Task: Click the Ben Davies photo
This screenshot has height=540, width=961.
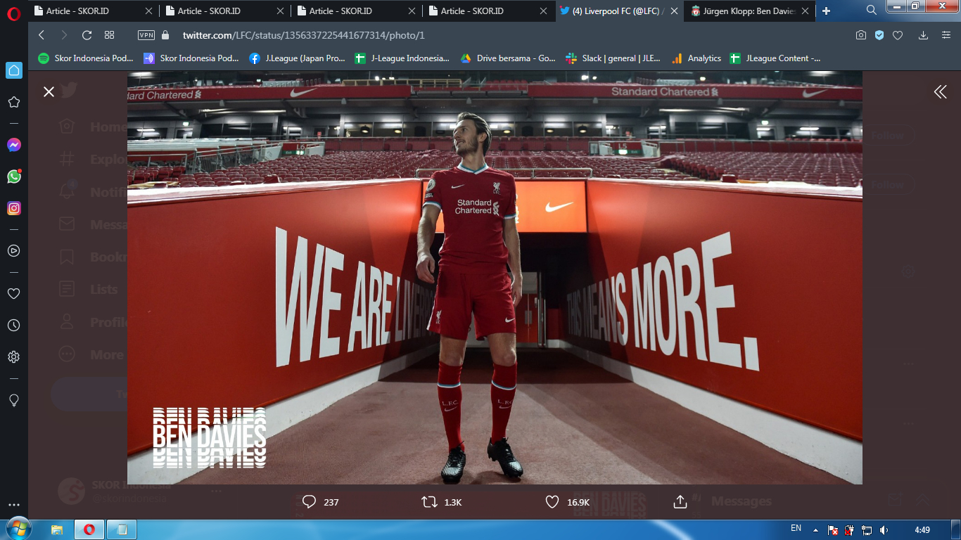Action: pyautogui.click(x=495, y=277)
